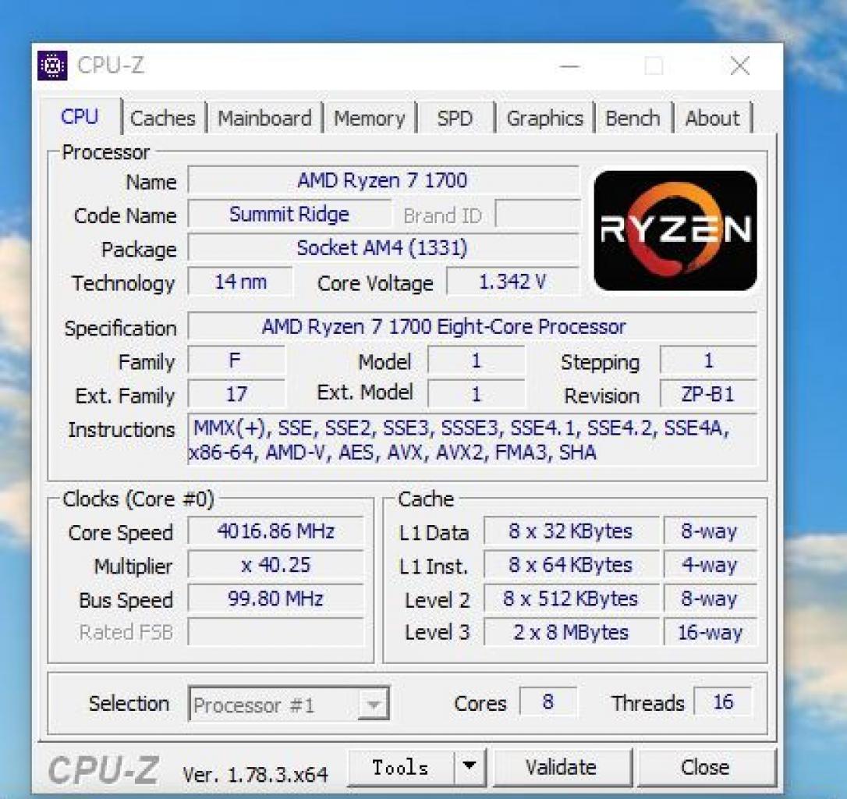Viewport: 847px width, 799px height.
Task: Click the Stepping value field
Action: point(708,360)
